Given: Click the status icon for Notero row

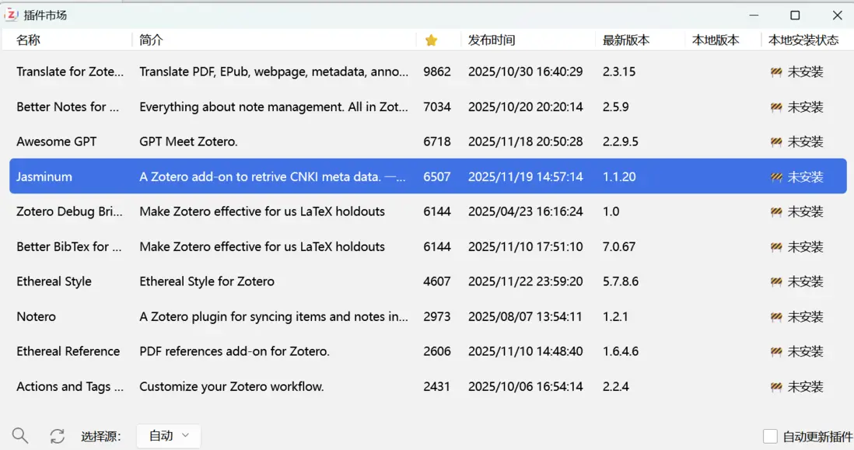Looking at the screenshot, I should [x=776, y=317].
